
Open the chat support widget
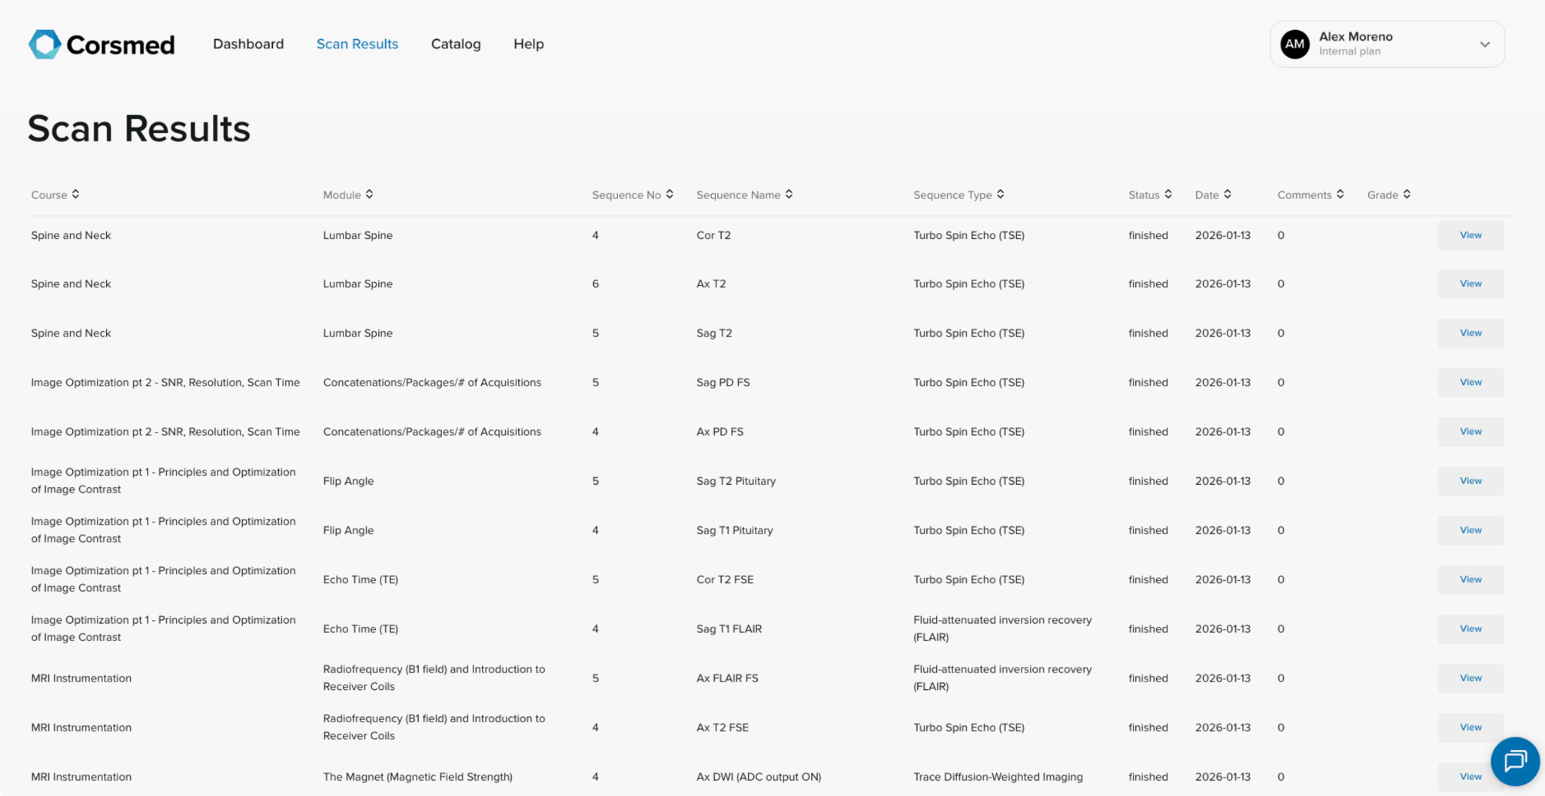pyautogui.click(x=1514, y=761)
